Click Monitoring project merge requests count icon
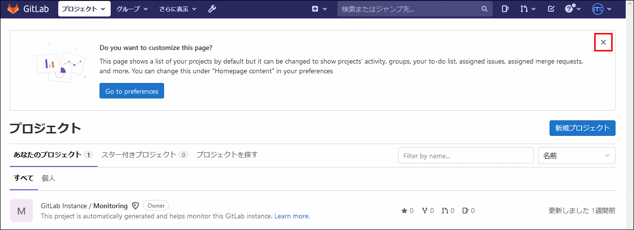Viewport: 634px width, 230px height. point(445,211)
